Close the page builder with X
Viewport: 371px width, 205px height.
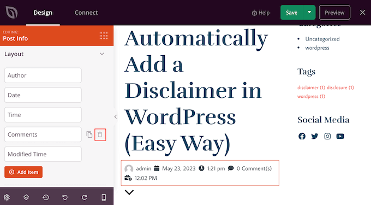362,13
